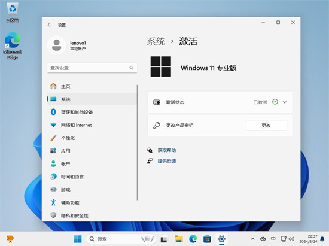Click the cloud sync tray icon

pos(263,239)
